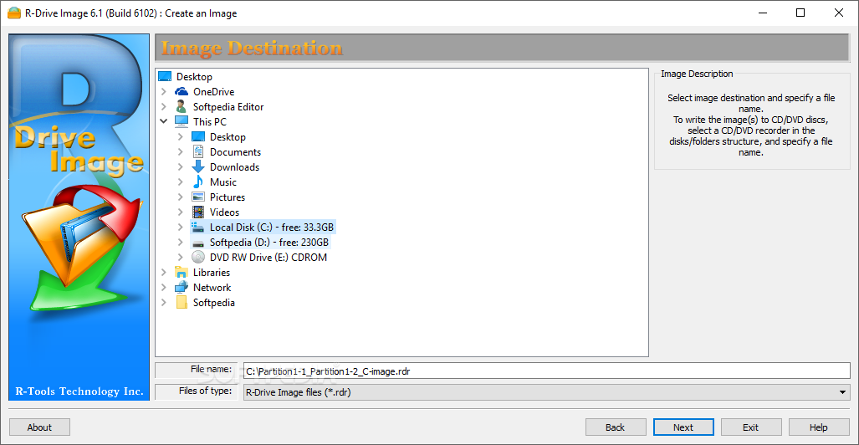Viewport: 859px width, 445px height.
Task: Select the 'Music' label
Action: click(x=223, y=182)
